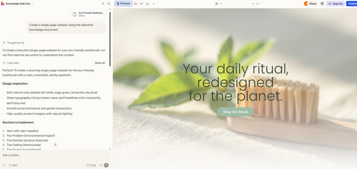Click the send message arrow button
Image resolution: width=357 pixels, height=169 pixels.
click(106, 165)
